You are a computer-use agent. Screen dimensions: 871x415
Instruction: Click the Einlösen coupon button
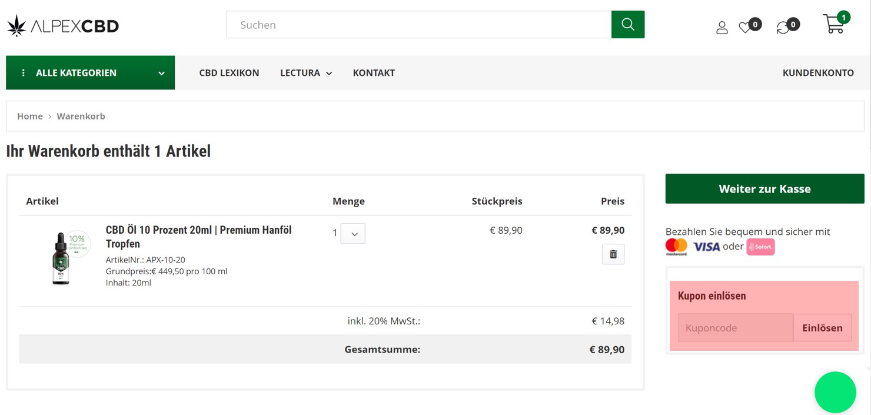(822, 328)
